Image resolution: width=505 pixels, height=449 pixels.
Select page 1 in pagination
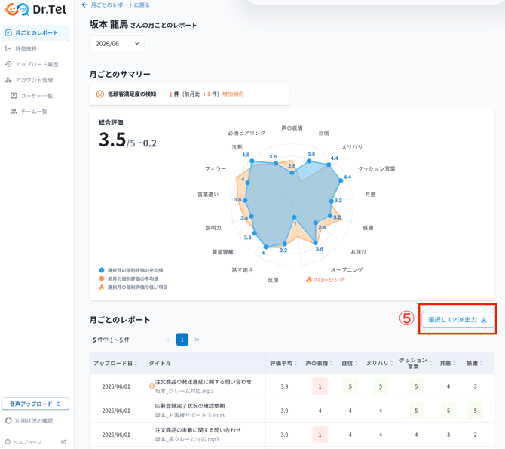tap(182, 340)
